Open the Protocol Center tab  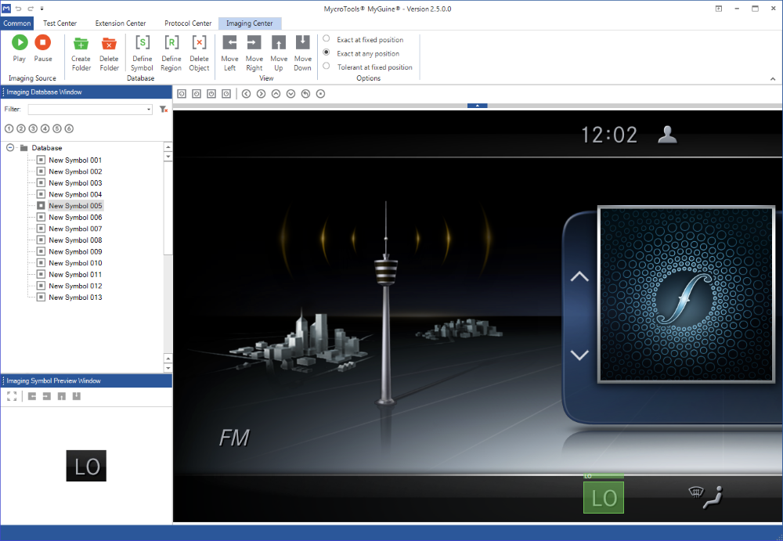[188, 23]
